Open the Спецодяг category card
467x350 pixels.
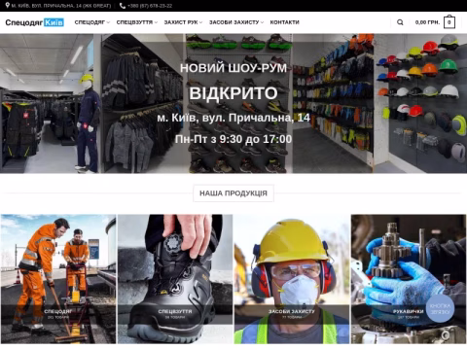(58, 279)
